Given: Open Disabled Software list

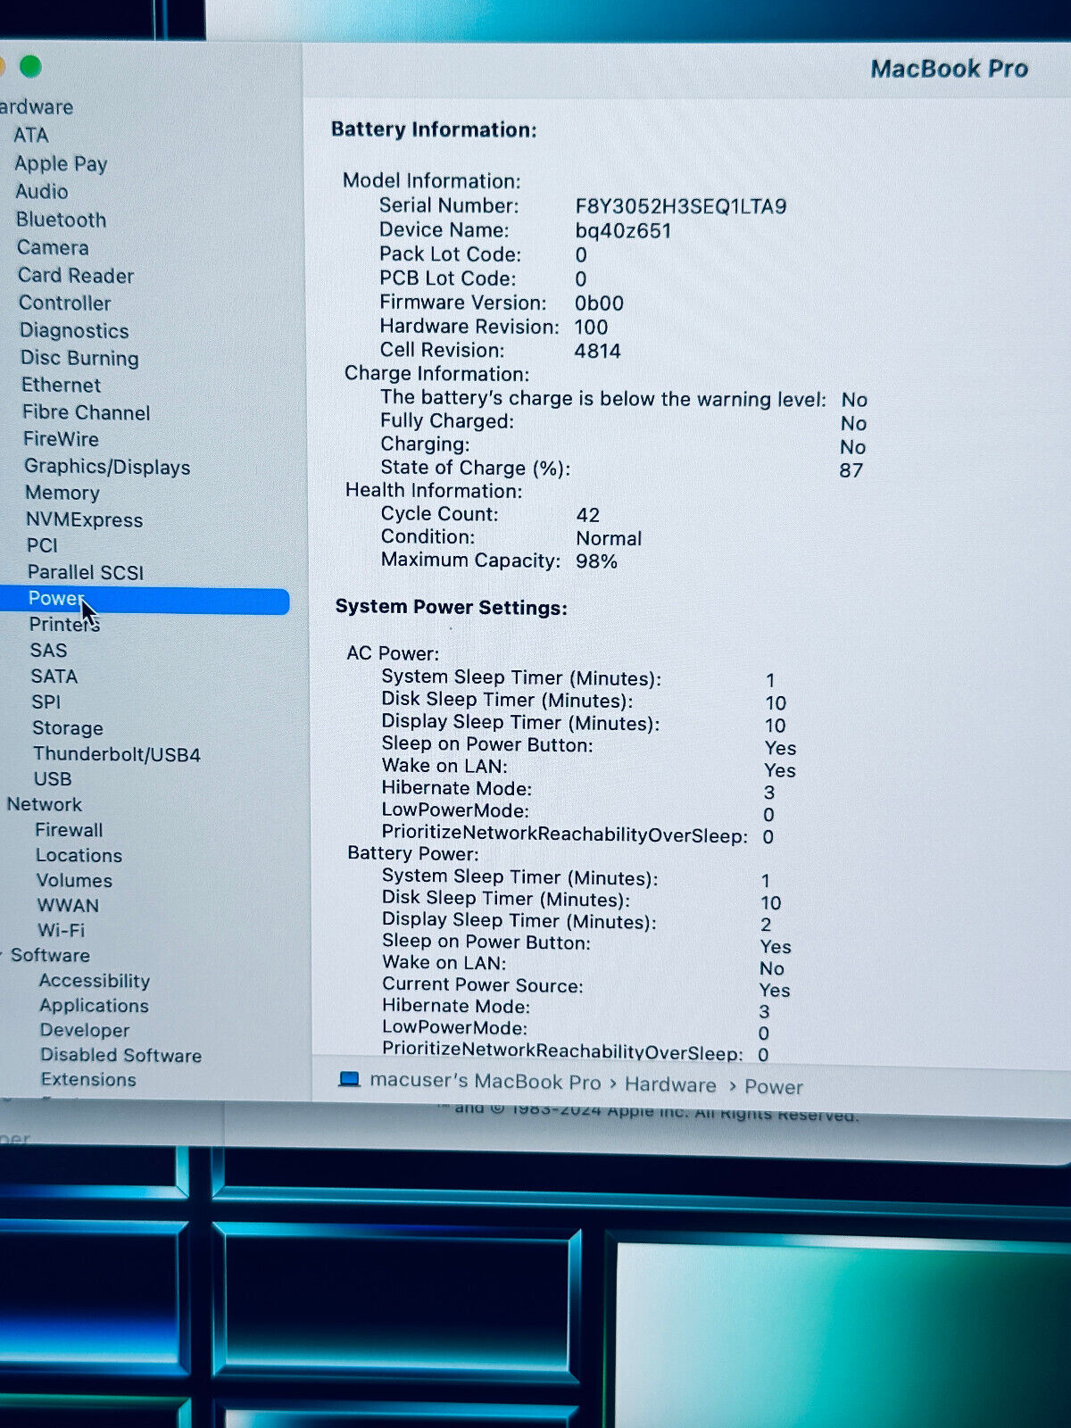Looking at the screenshot, I should click(120, 1055).
